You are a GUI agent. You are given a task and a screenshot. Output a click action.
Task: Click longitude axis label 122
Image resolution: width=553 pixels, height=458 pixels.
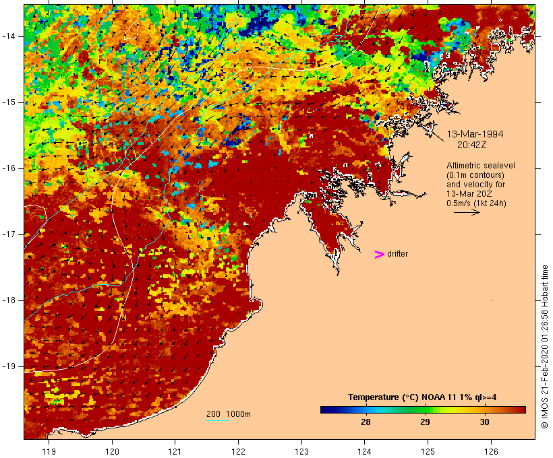239,451
